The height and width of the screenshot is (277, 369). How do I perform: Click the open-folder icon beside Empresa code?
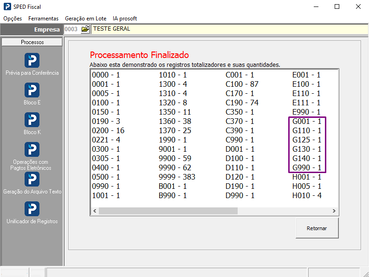pos(85,29)
